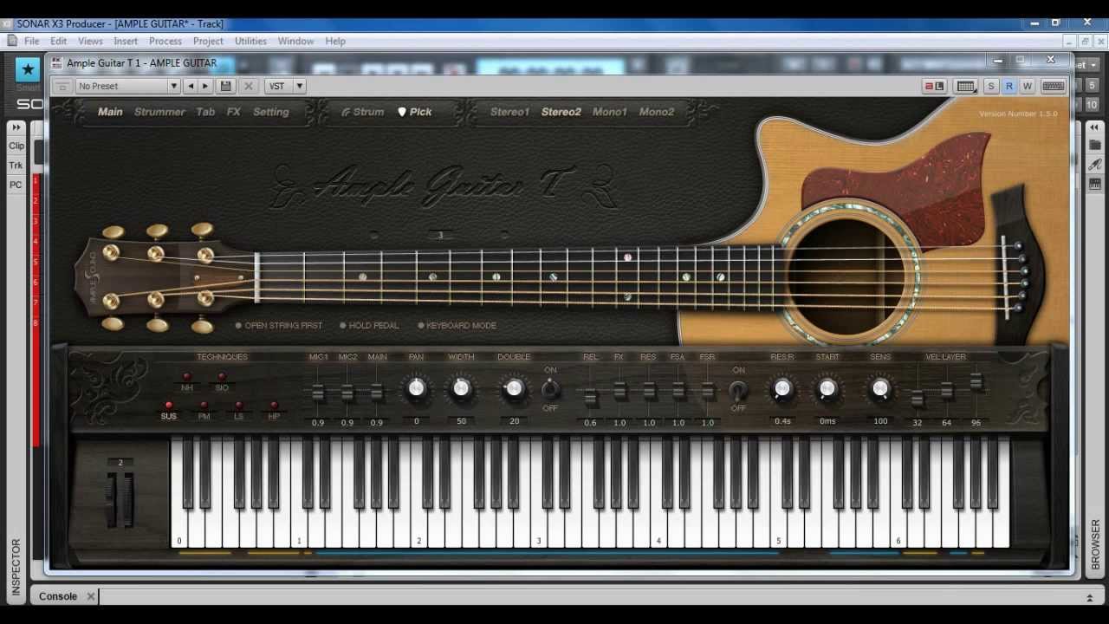This screenshot has width=1109, height=624.
Task: Open the virtual controller grid icon
Action: (965, 86)
